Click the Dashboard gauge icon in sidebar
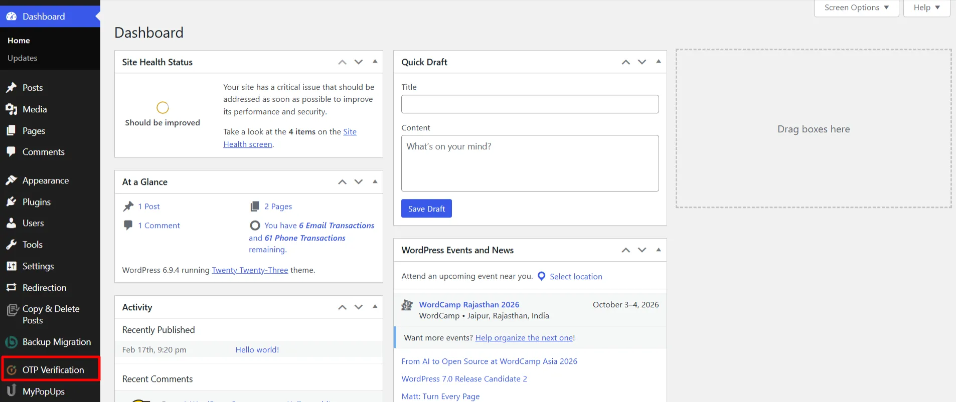 point(12,17)
